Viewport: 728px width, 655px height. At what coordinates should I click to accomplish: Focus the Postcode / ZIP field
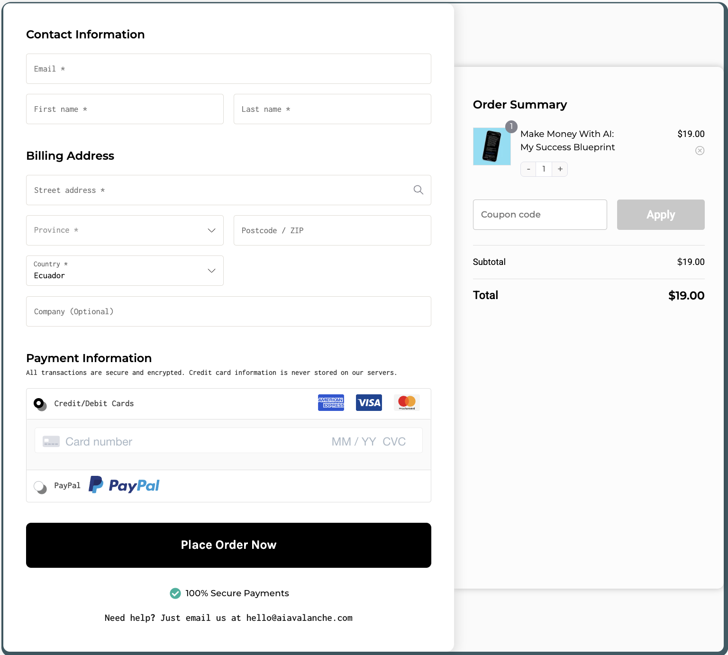point(332,230)
